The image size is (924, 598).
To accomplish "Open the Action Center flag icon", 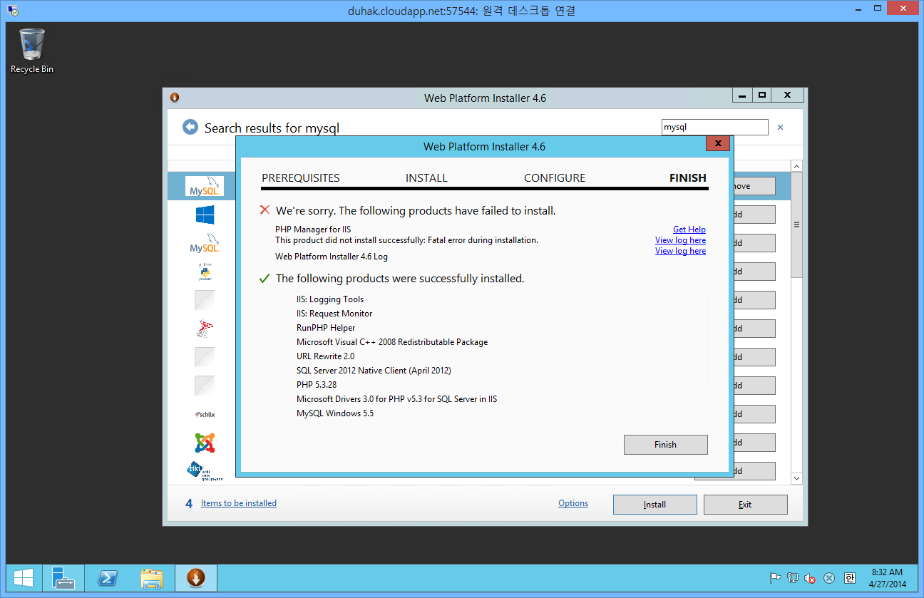I will tap(775, 578).
